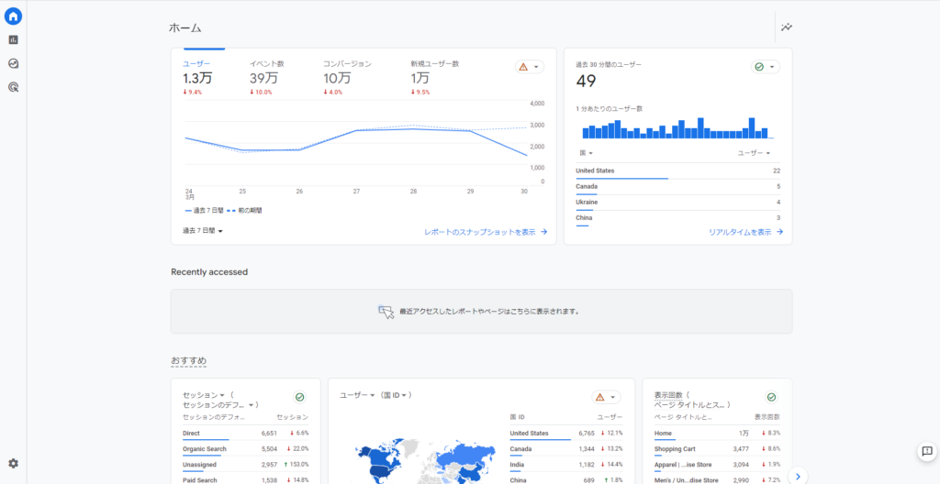Click リアルタイムを表示 link
The height and width of the screenshot is (484, 940).
[x=745, y=232]
